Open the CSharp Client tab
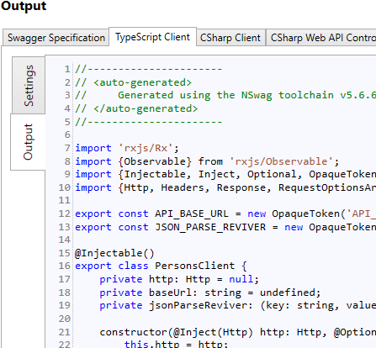Screen dimensions: 376x348 (230, 38)
